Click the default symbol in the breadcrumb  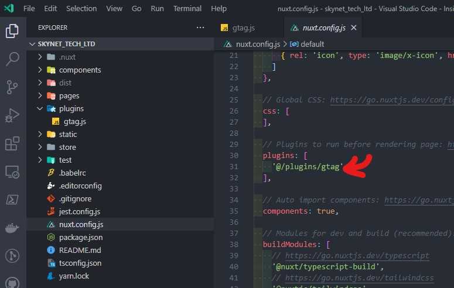click(x=312, y=44)
